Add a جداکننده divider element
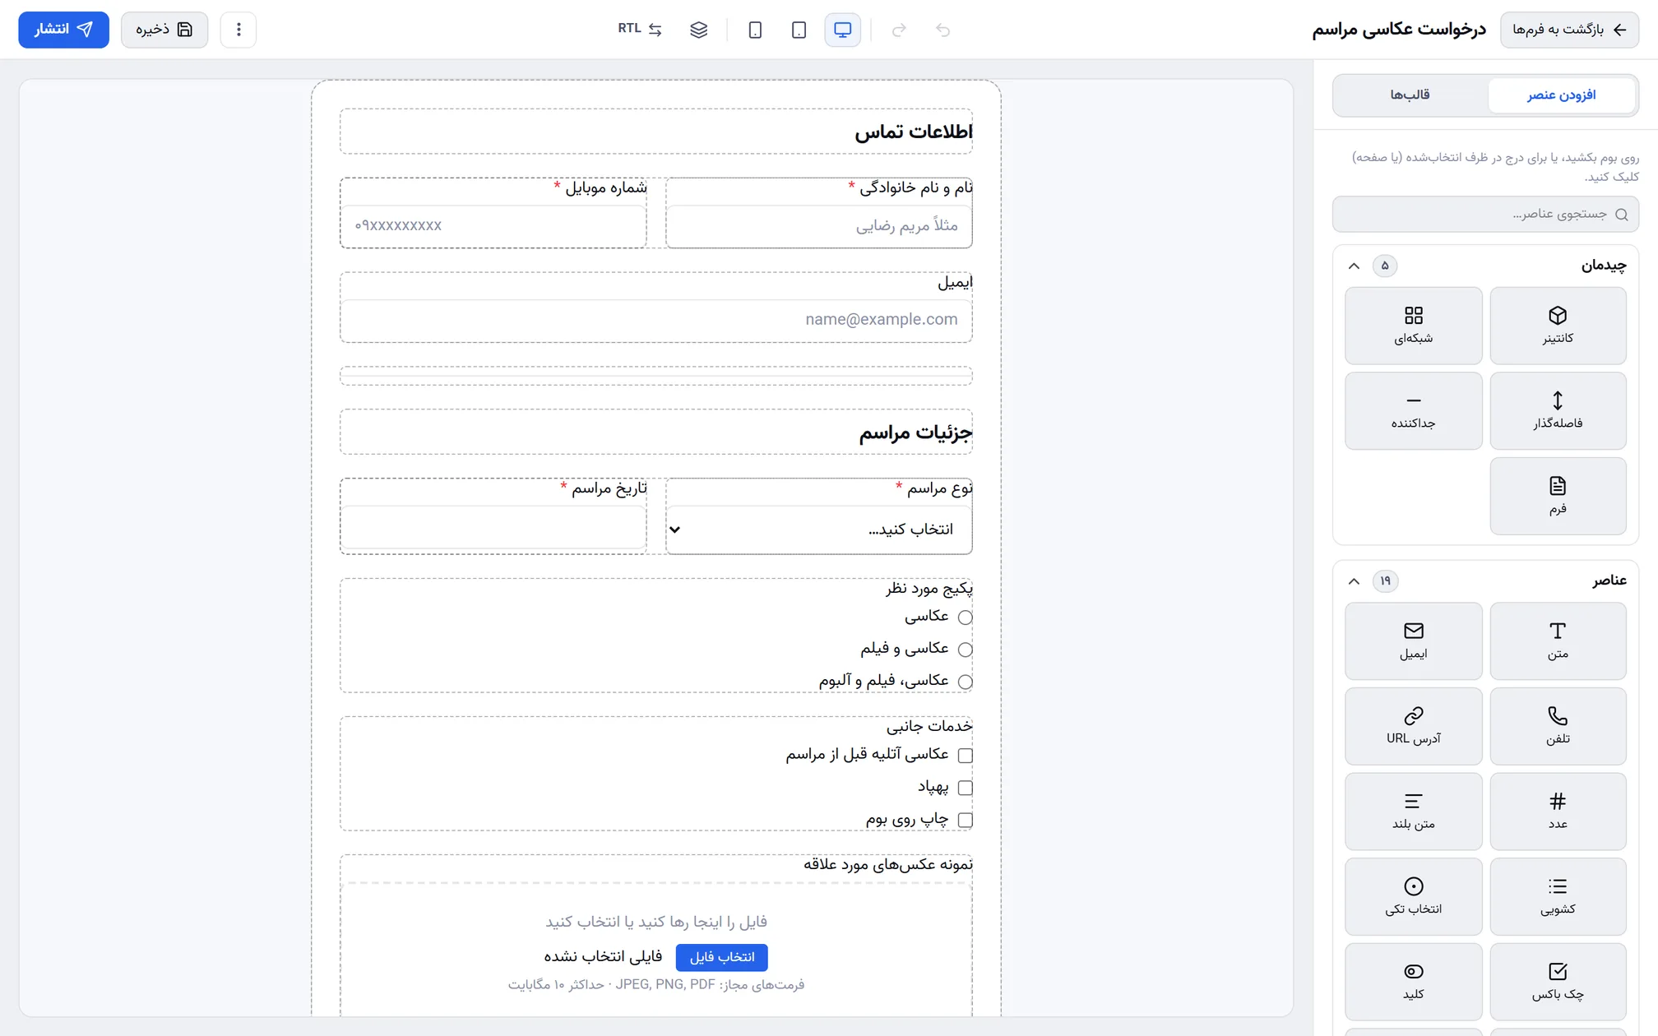This screenshot has height=1036, width=1658. [1413, 410]
